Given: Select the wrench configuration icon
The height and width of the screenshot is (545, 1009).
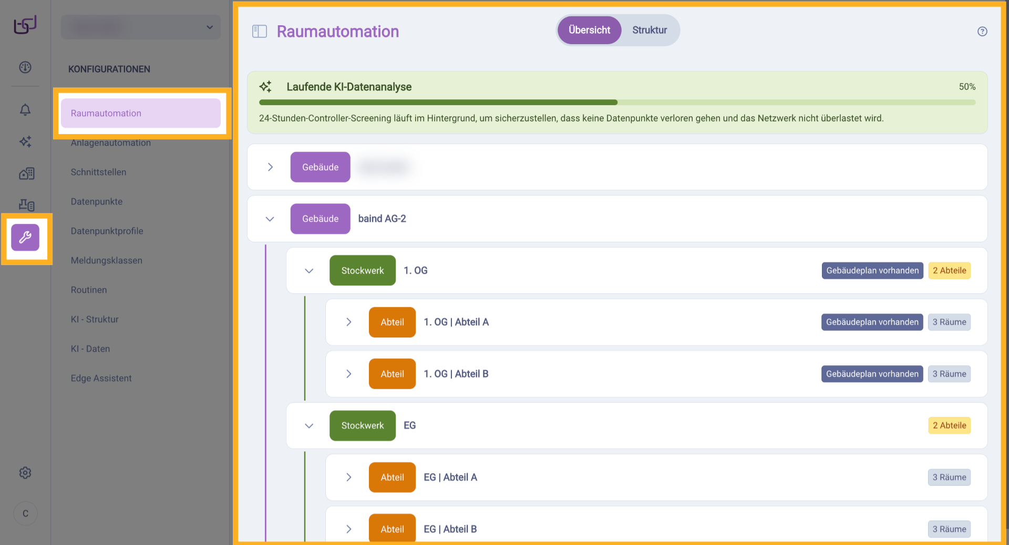Looking at the screenshot, I should [25, 238].
